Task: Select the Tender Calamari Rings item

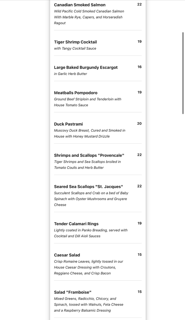Action: click(x=76, y=224)
